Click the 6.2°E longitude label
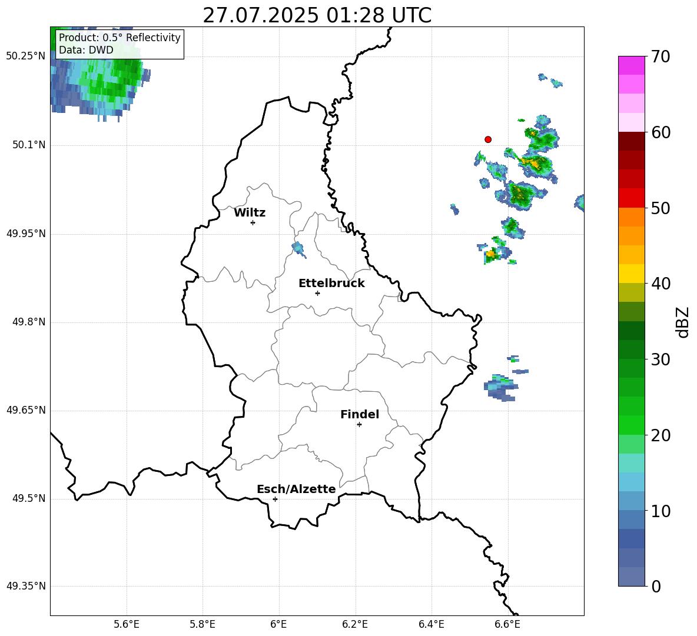The height and width of the screenshot is (636, 697). pyautogui.click(x=355, y=624)
